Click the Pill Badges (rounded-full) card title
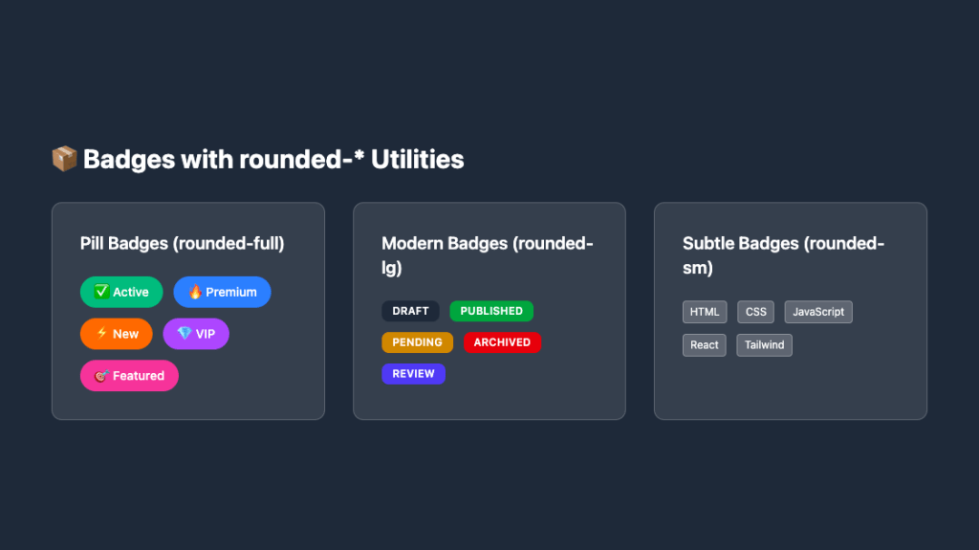The image size is (979, 550). [183, 243]
